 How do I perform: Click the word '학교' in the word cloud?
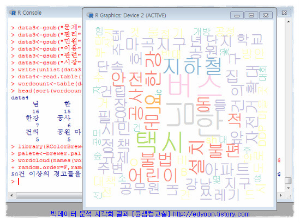pos(250,40)
